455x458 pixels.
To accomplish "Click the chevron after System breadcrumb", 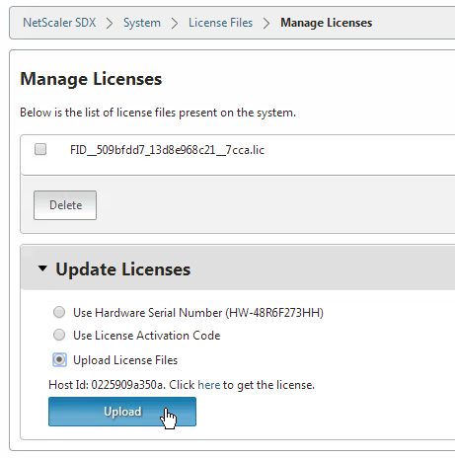I will coord(175,24).
